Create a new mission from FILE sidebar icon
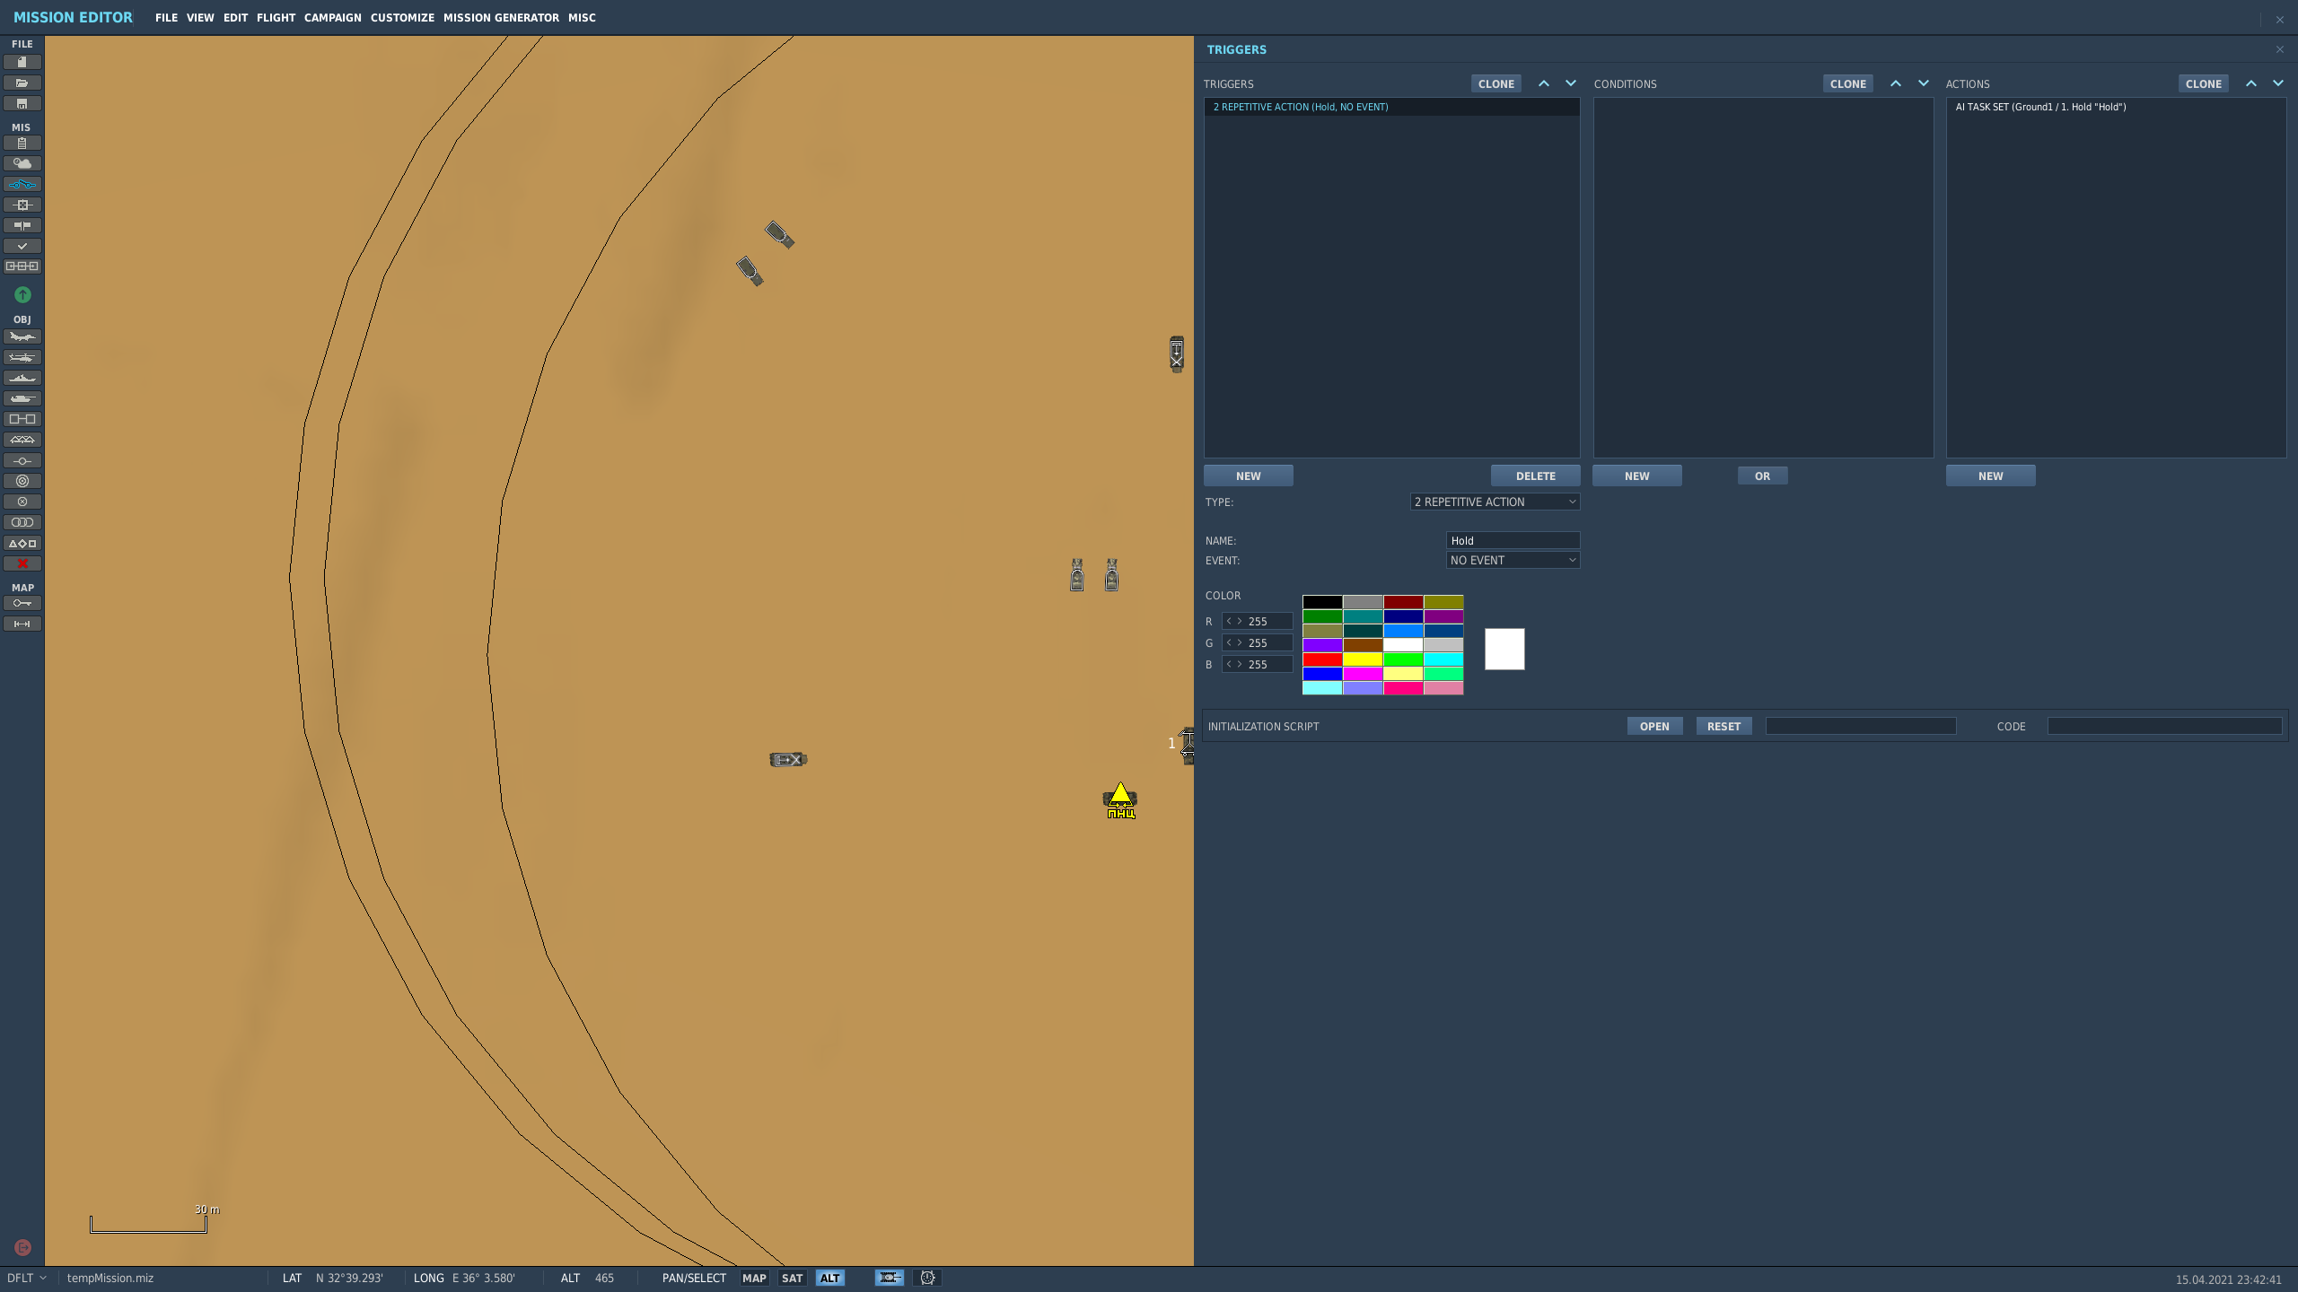 (22, 62)
